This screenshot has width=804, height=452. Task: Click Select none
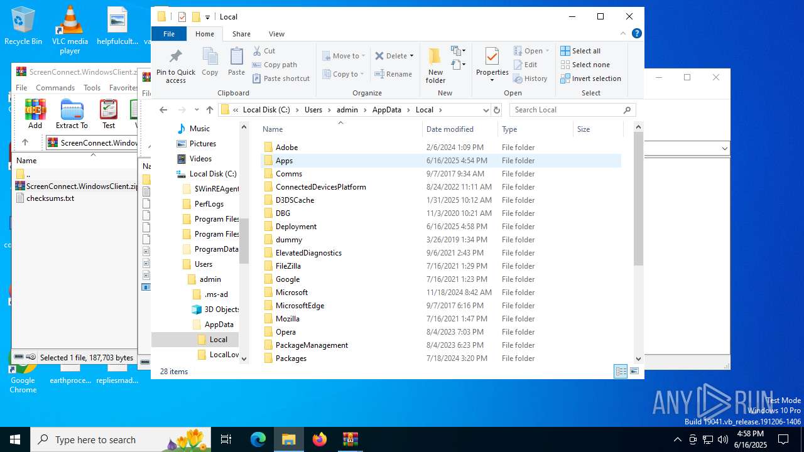(585, 65)
